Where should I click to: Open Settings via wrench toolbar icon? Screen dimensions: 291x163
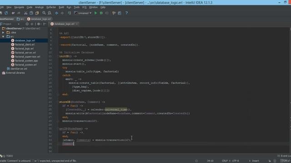pyautogui.click(x=114, y=13)
